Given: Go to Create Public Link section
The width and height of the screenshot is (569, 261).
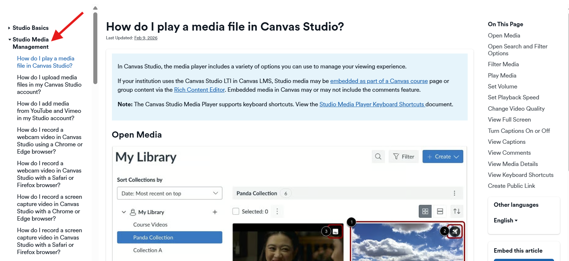Looking at the screenshot, I should tap(512, 186).
